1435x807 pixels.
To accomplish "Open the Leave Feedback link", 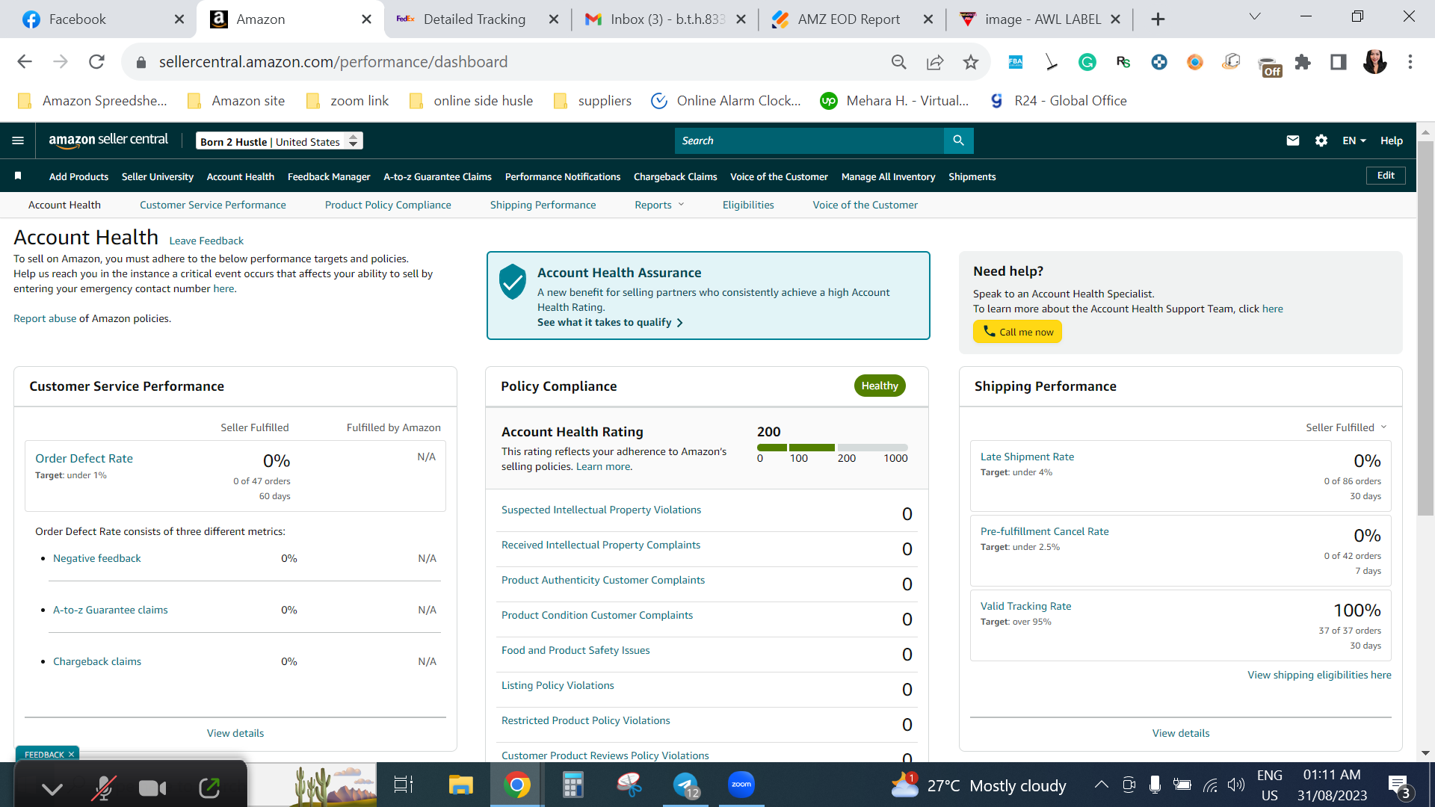I will (x=206, y=241).
